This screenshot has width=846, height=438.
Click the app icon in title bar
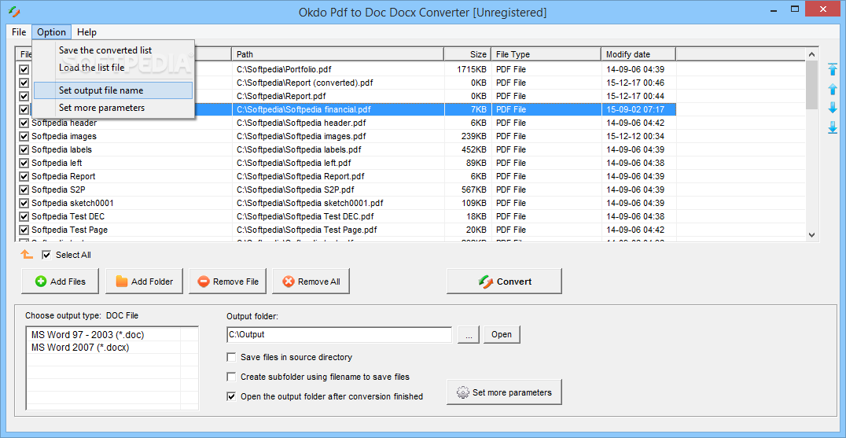[x=15, y=10]
